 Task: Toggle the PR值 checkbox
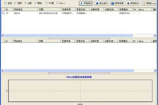(x=46, y=3)
